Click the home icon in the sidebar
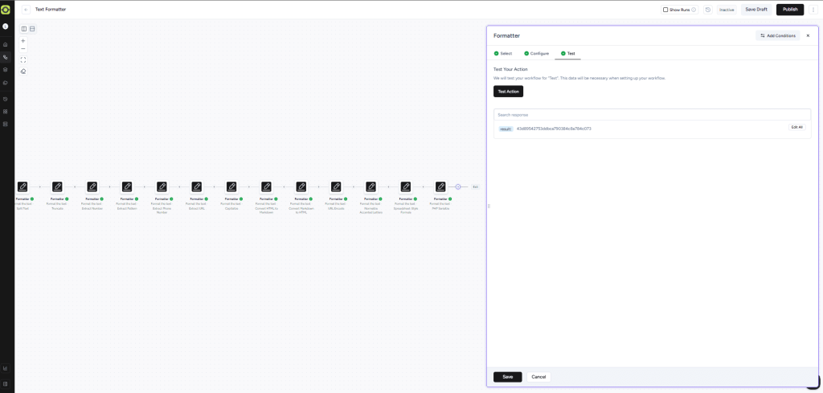 (6, 44)
